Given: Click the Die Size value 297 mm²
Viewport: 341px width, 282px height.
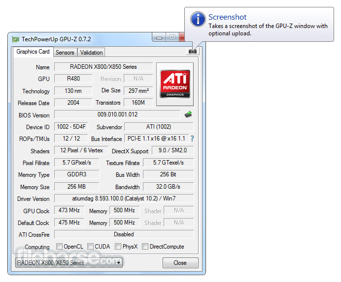Looking at the screenshot, I should tap(138, 90).
